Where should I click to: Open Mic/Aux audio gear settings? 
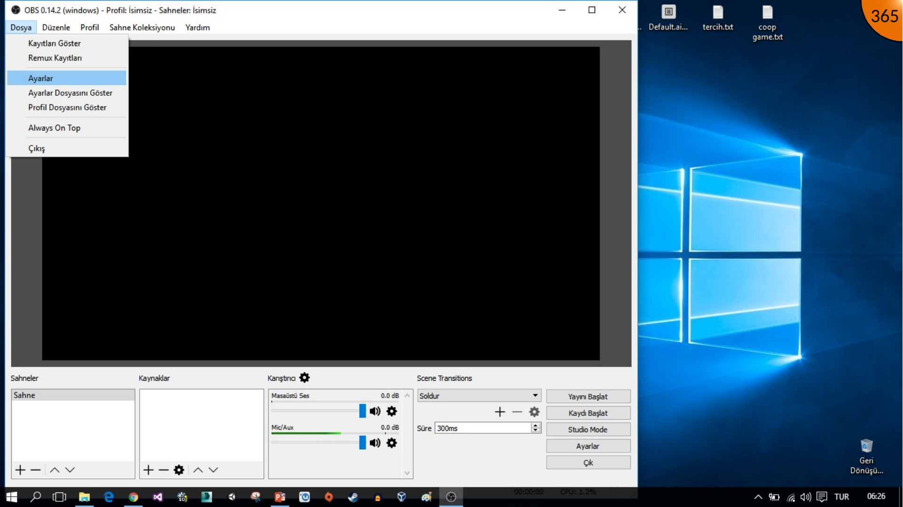[392, 443]
